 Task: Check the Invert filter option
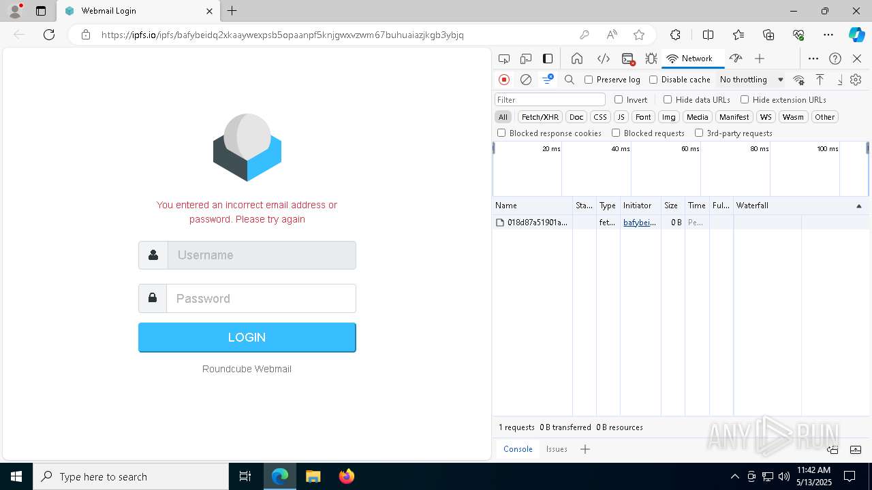[619, 99]
